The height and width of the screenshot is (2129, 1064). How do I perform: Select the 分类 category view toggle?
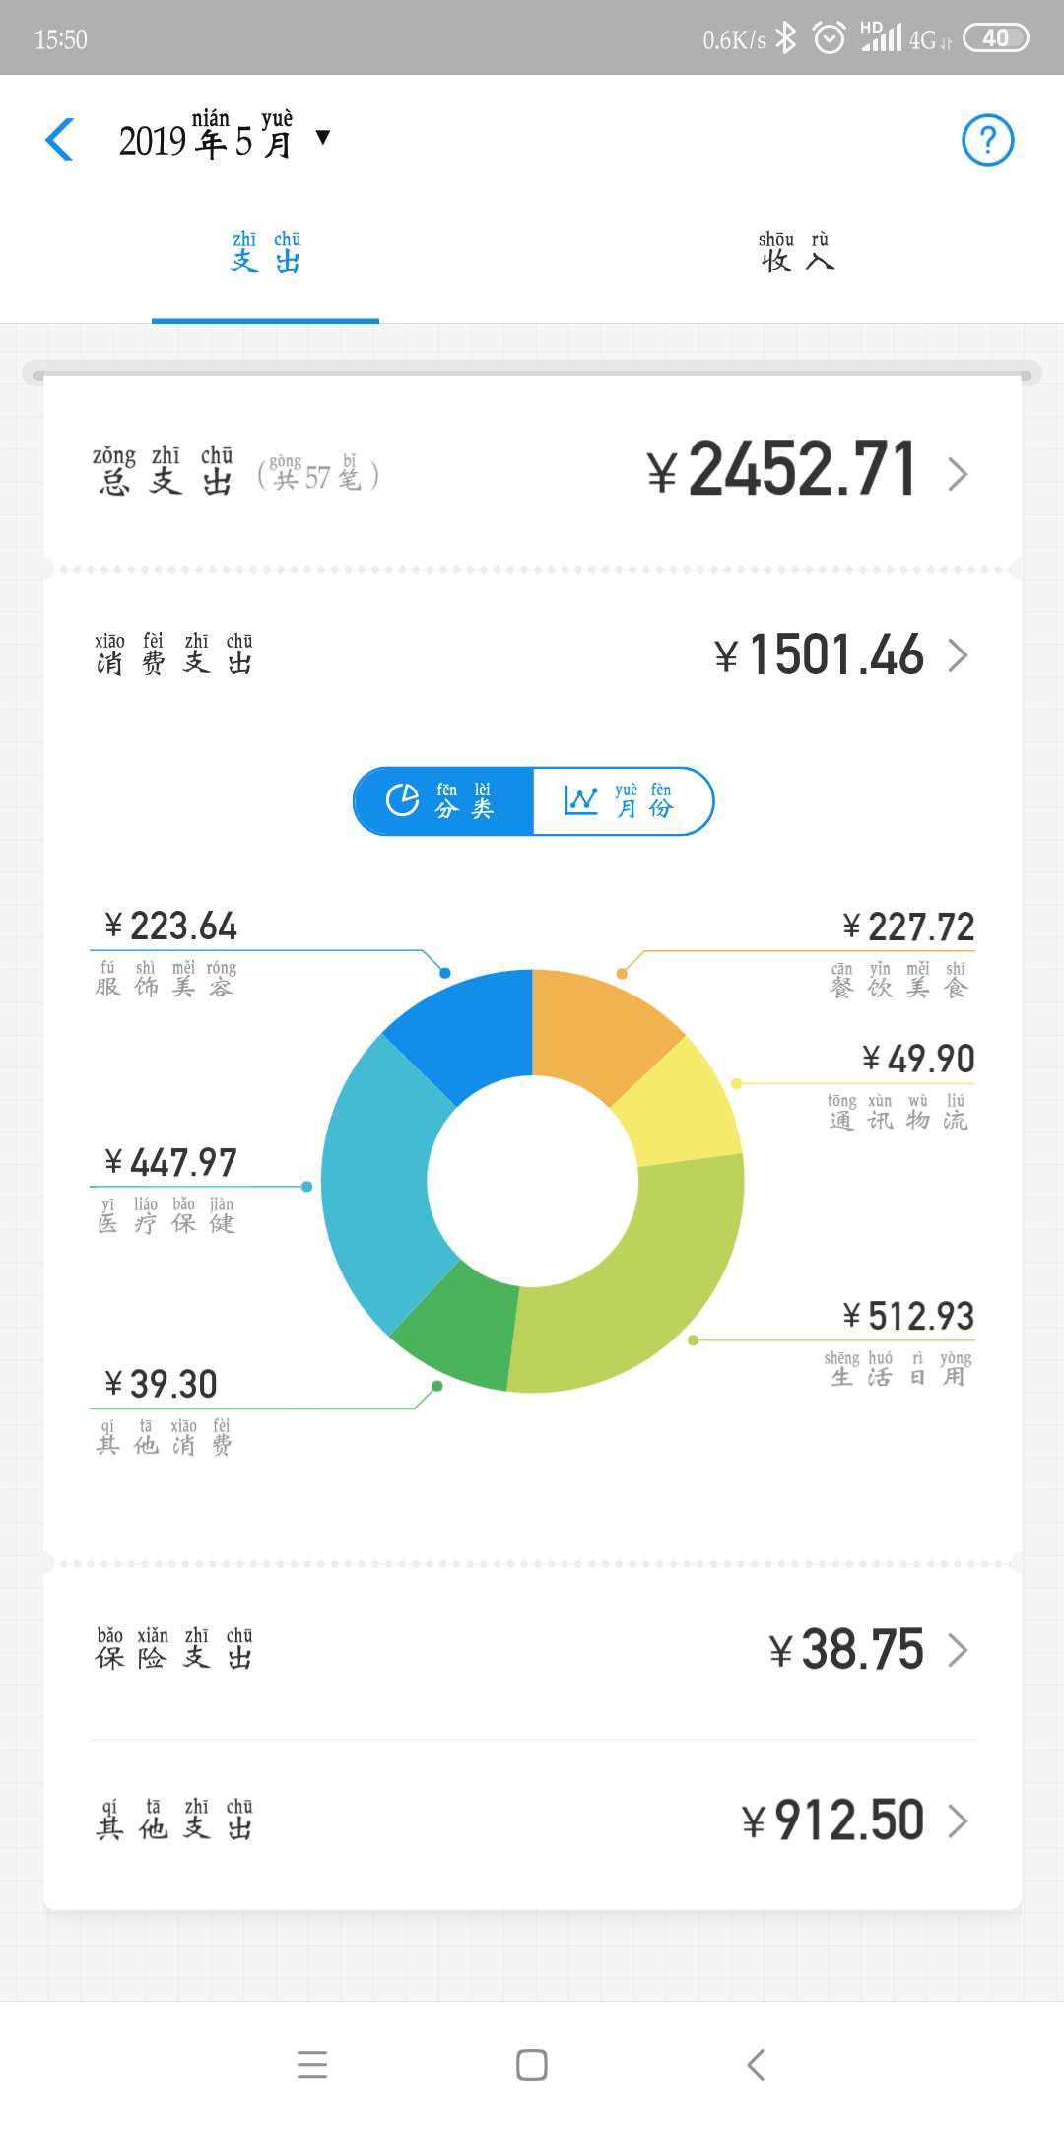444,801
